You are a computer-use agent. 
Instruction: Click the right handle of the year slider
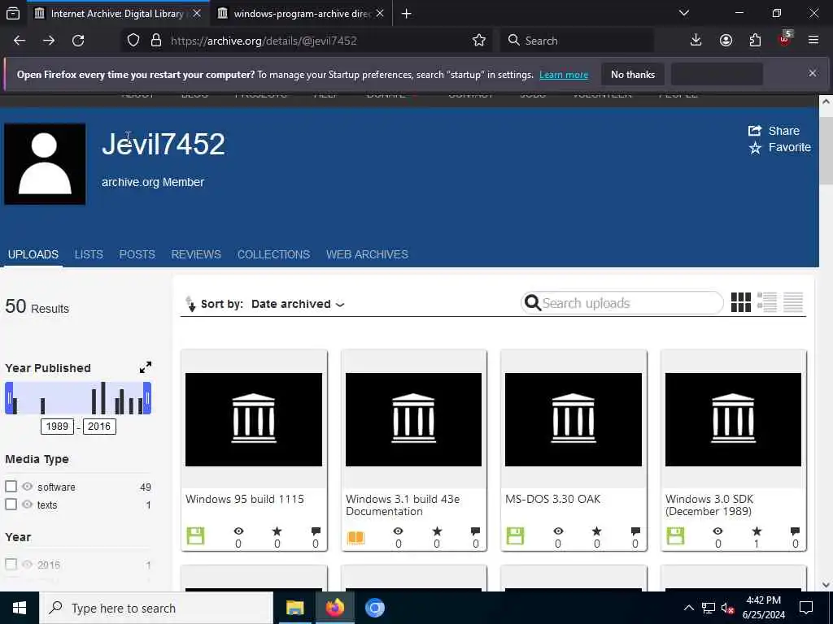point(147,398)
